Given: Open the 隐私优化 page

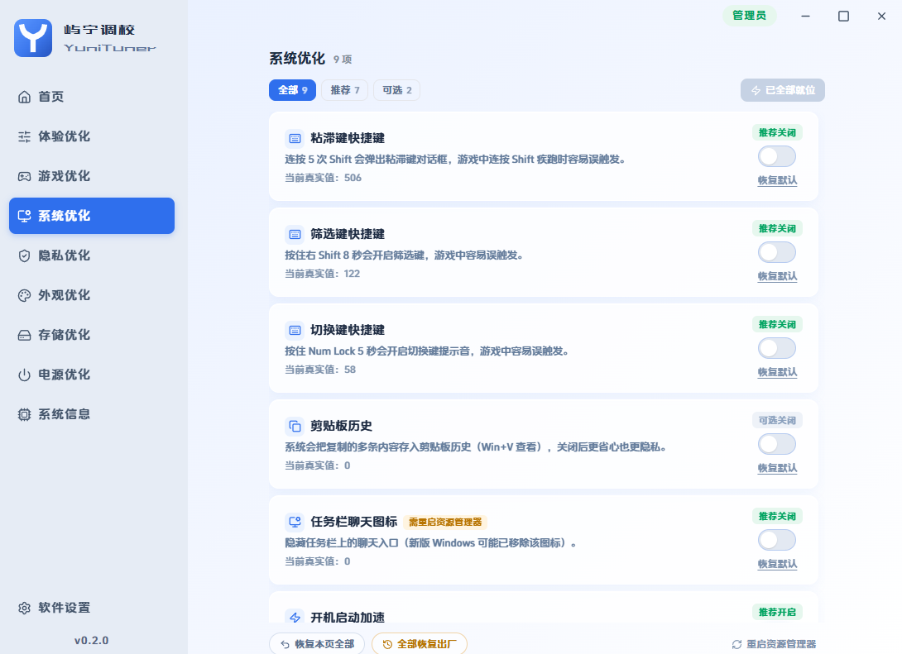Looking at the screenshot, I should click(92, 255).
